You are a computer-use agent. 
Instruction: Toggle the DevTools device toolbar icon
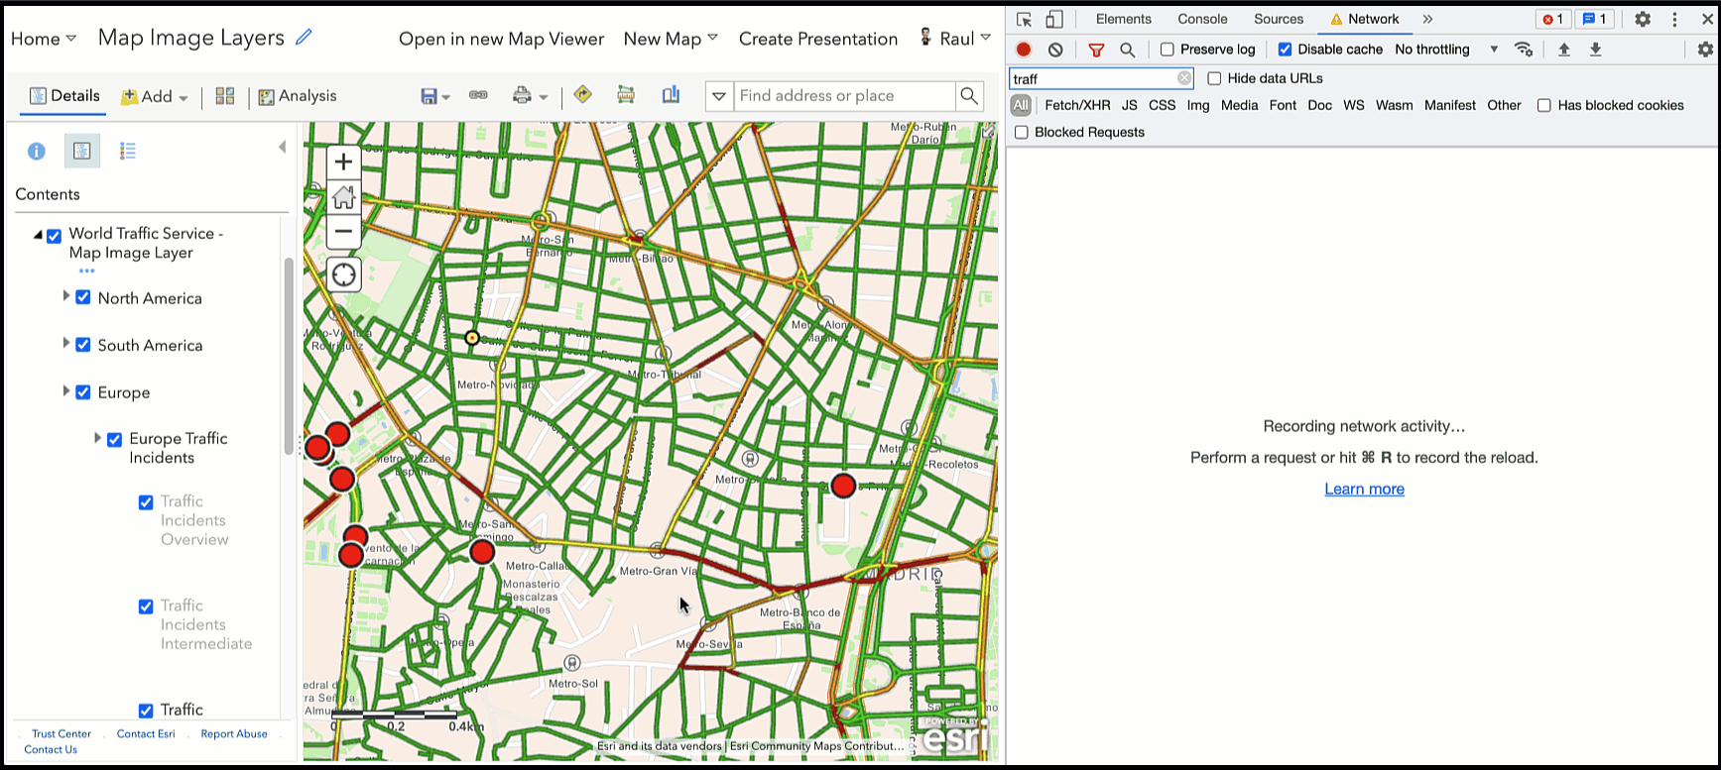(1054, 19)
